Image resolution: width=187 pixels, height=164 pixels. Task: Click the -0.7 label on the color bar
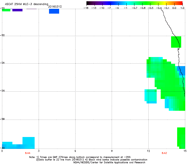[x=134, y=8]
